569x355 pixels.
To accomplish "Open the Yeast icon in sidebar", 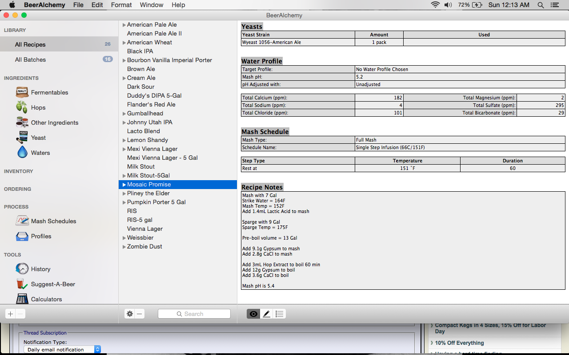I will click(23, 138).
